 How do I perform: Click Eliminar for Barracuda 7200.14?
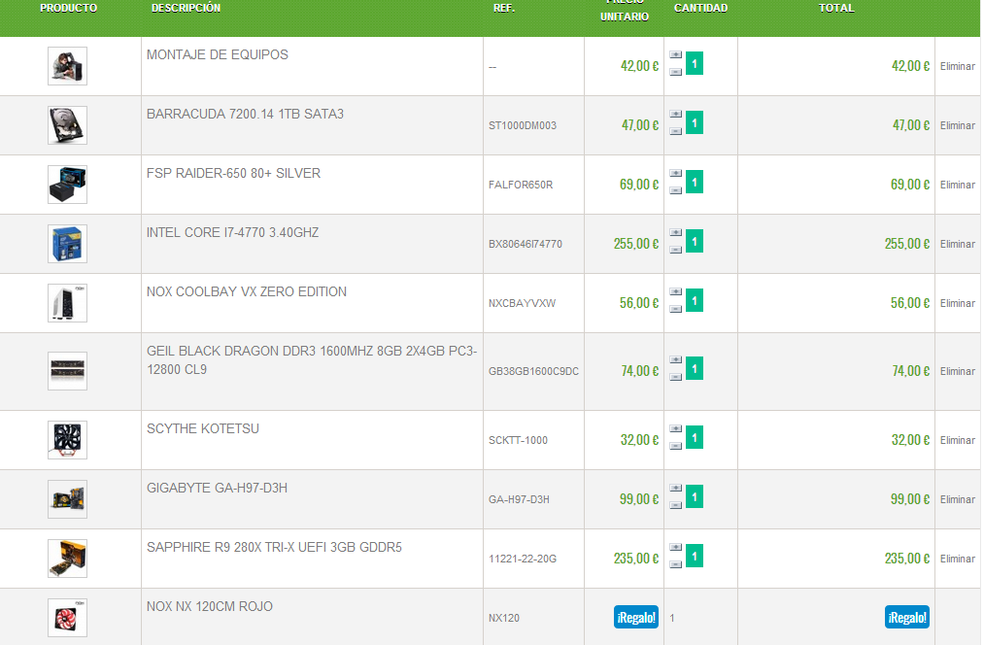(x=957, y=125)
